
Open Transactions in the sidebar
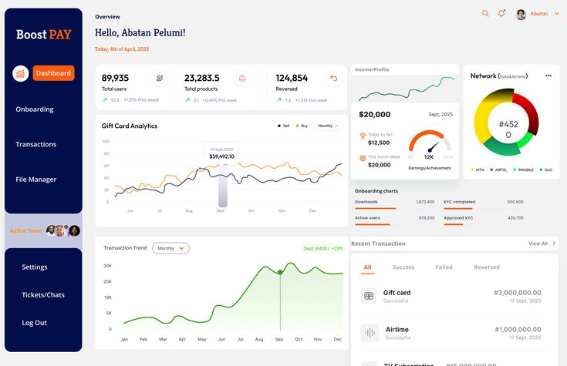tap(35, 144)
